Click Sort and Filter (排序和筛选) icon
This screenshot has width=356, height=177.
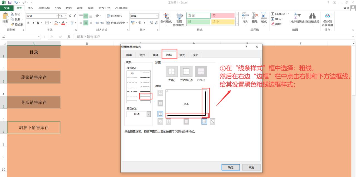point(297,16)
